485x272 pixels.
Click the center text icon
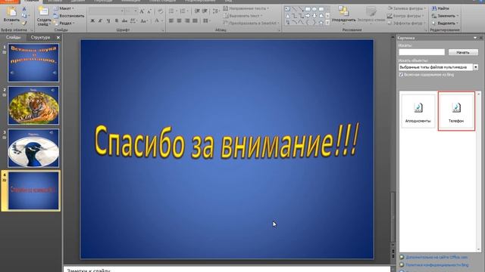pyautogui.click(x=179, y=21)
